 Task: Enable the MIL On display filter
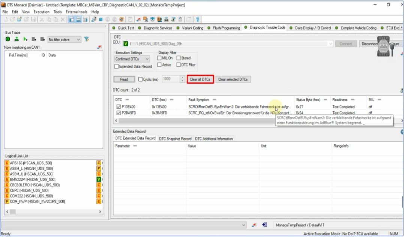159,58
